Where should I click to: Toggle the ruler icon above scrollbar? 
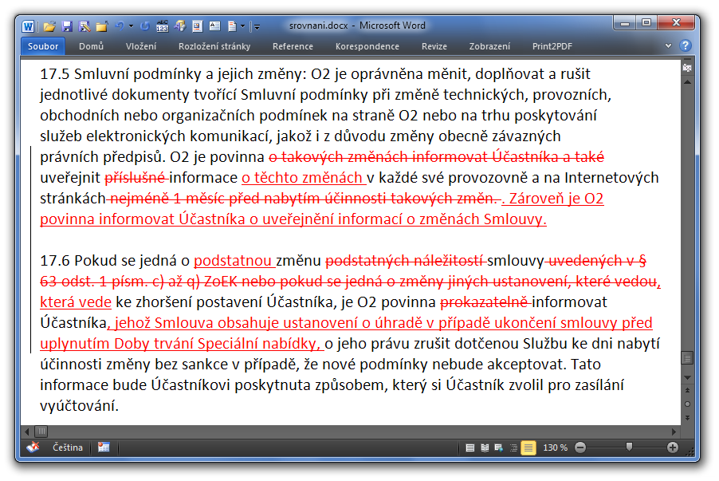(x=687, y=68)
